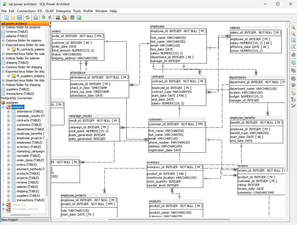Viewport: 297px width, 225px height.
Task: Select the company schema in the tree
Action: (17, 107)
